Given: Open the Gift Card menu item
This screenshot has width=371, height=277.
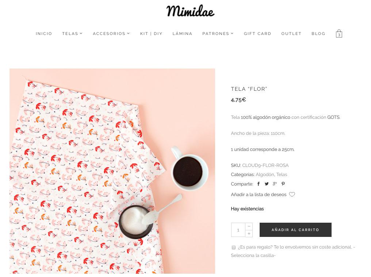Looking at the screenshot, I should (257, 34).
